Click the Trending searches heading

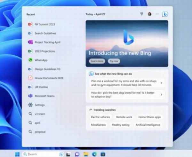[x=104, y=110]
